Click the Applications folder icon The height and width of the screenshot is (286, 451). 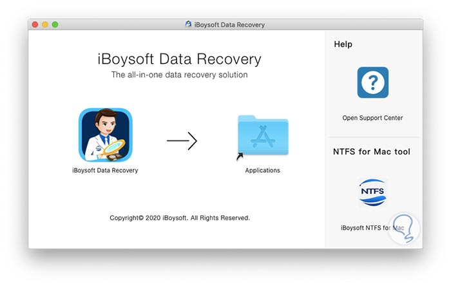tap(262, 137)
